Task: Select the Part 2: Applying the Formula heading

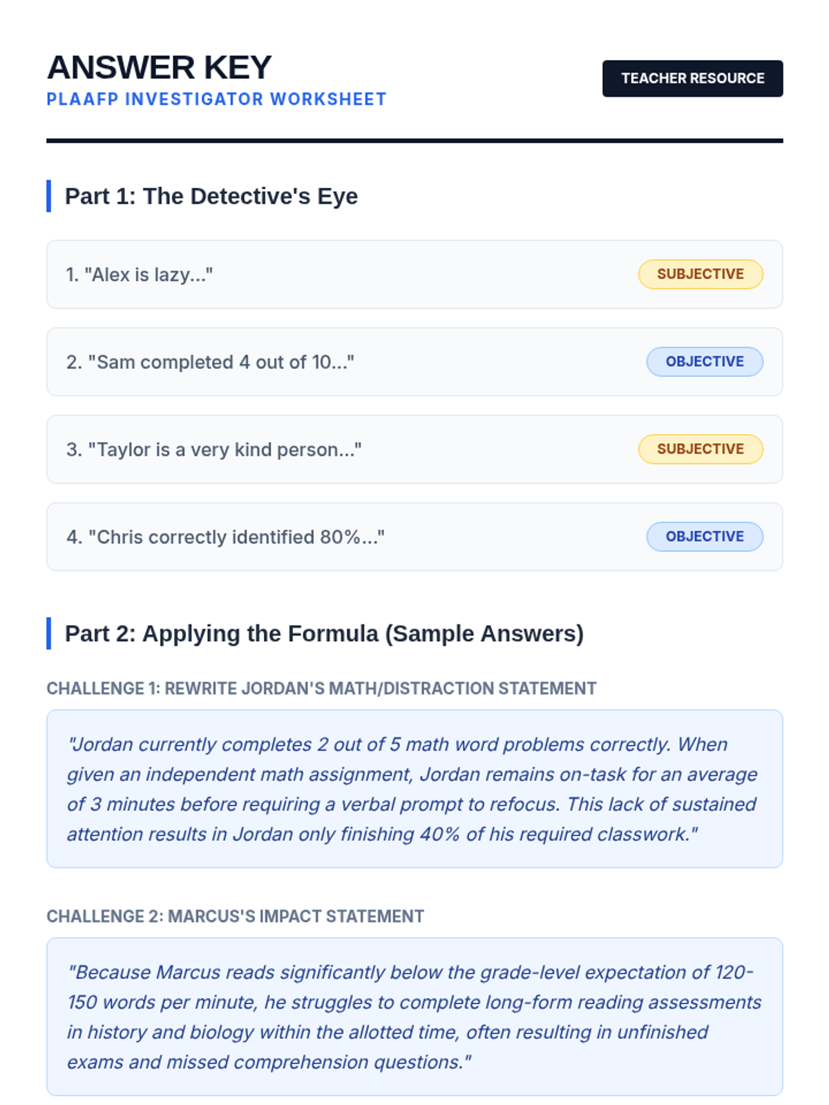Action: tap(324, 633)
